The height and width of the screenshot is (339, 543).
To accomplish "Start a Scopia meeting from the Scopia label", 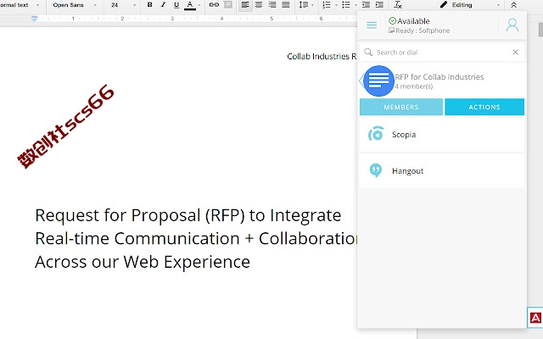I will click(404, 135).
